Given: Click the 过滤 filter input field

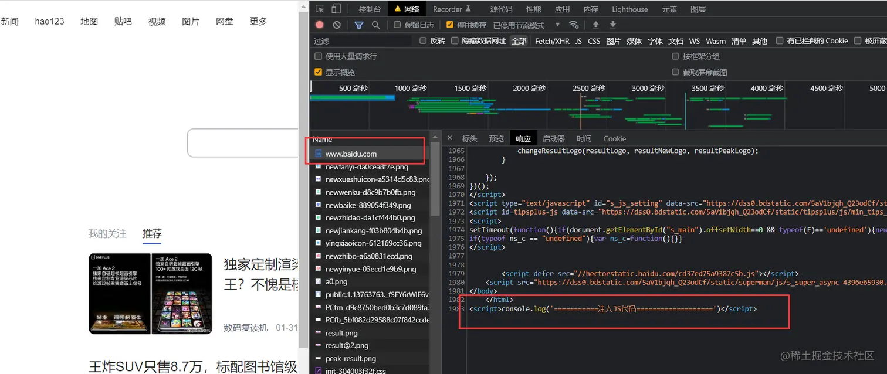Looking at the screenshot, I should coord(361,41).
